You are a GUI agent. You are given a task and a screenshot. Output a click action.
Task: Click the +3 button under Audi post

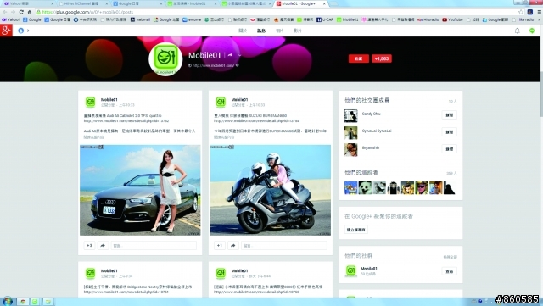pyautogui.click(x=89, y=246)
